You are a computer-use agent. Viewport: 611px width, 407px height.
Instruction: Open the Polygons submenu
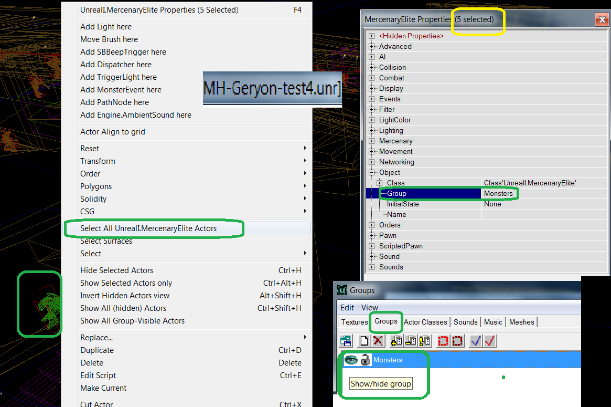187,186
